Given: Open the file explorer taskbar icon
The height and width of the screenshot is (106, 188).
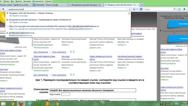Looking at the screenshot, I should [x=3, y=104].
